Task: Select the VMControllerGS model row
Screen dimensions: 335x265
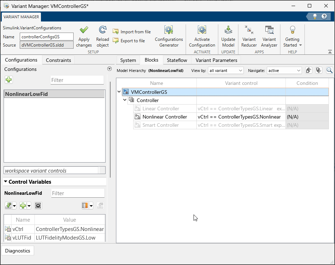Action: [x=225, y=92]
